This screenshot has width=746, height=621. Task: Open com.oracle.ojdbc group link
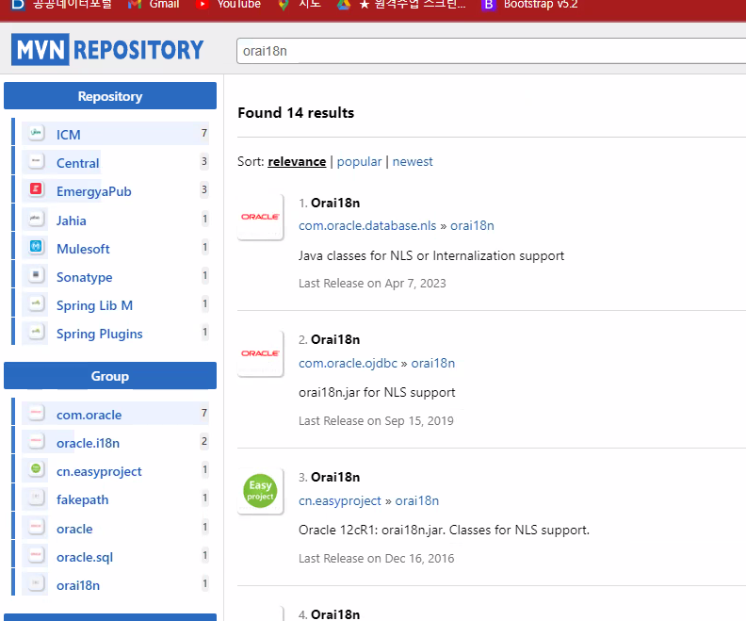(x=348, y=363)
